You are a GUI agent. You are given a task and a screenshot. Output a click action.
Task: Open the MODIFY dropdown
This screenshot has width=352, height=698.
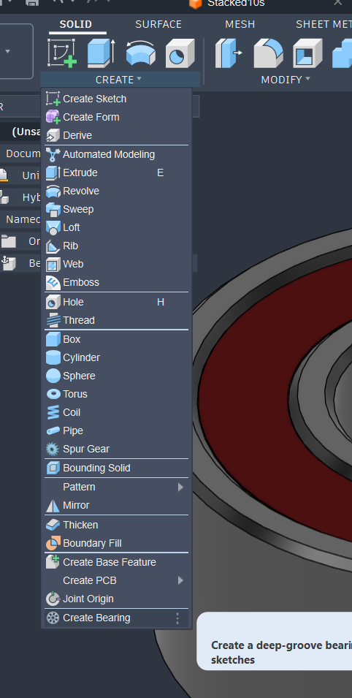click(x=286, y=80)
